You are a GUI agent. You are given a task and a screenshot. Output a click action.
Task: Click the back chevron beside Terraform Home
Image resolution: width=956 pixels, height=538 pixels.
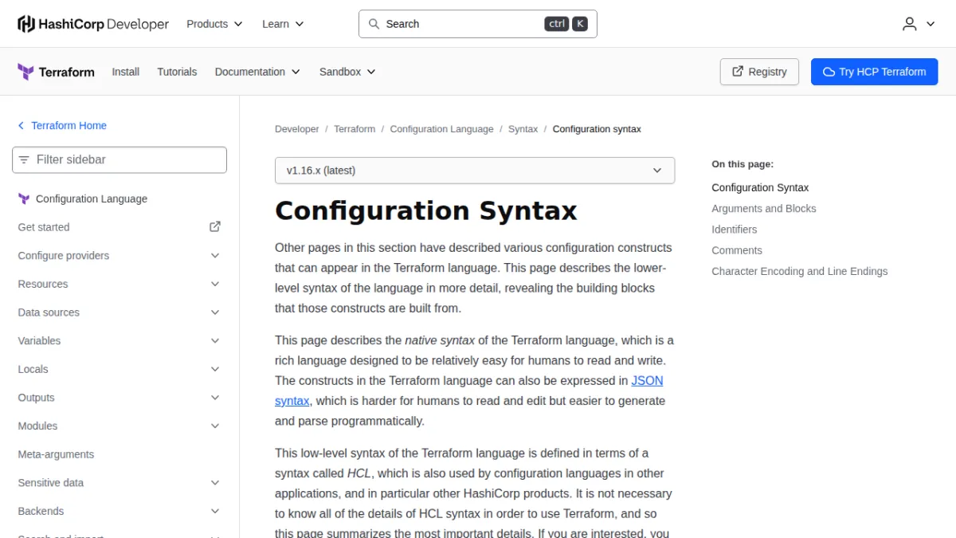22,126
